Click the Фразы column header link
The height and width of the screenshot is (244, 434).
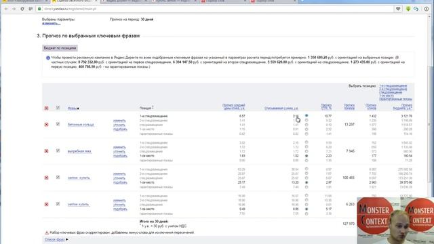pyautogui.click(x=72, y=108)
